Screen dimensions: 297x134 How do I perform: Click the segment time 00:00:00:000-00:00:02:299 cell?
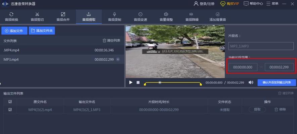click(159, 110)
